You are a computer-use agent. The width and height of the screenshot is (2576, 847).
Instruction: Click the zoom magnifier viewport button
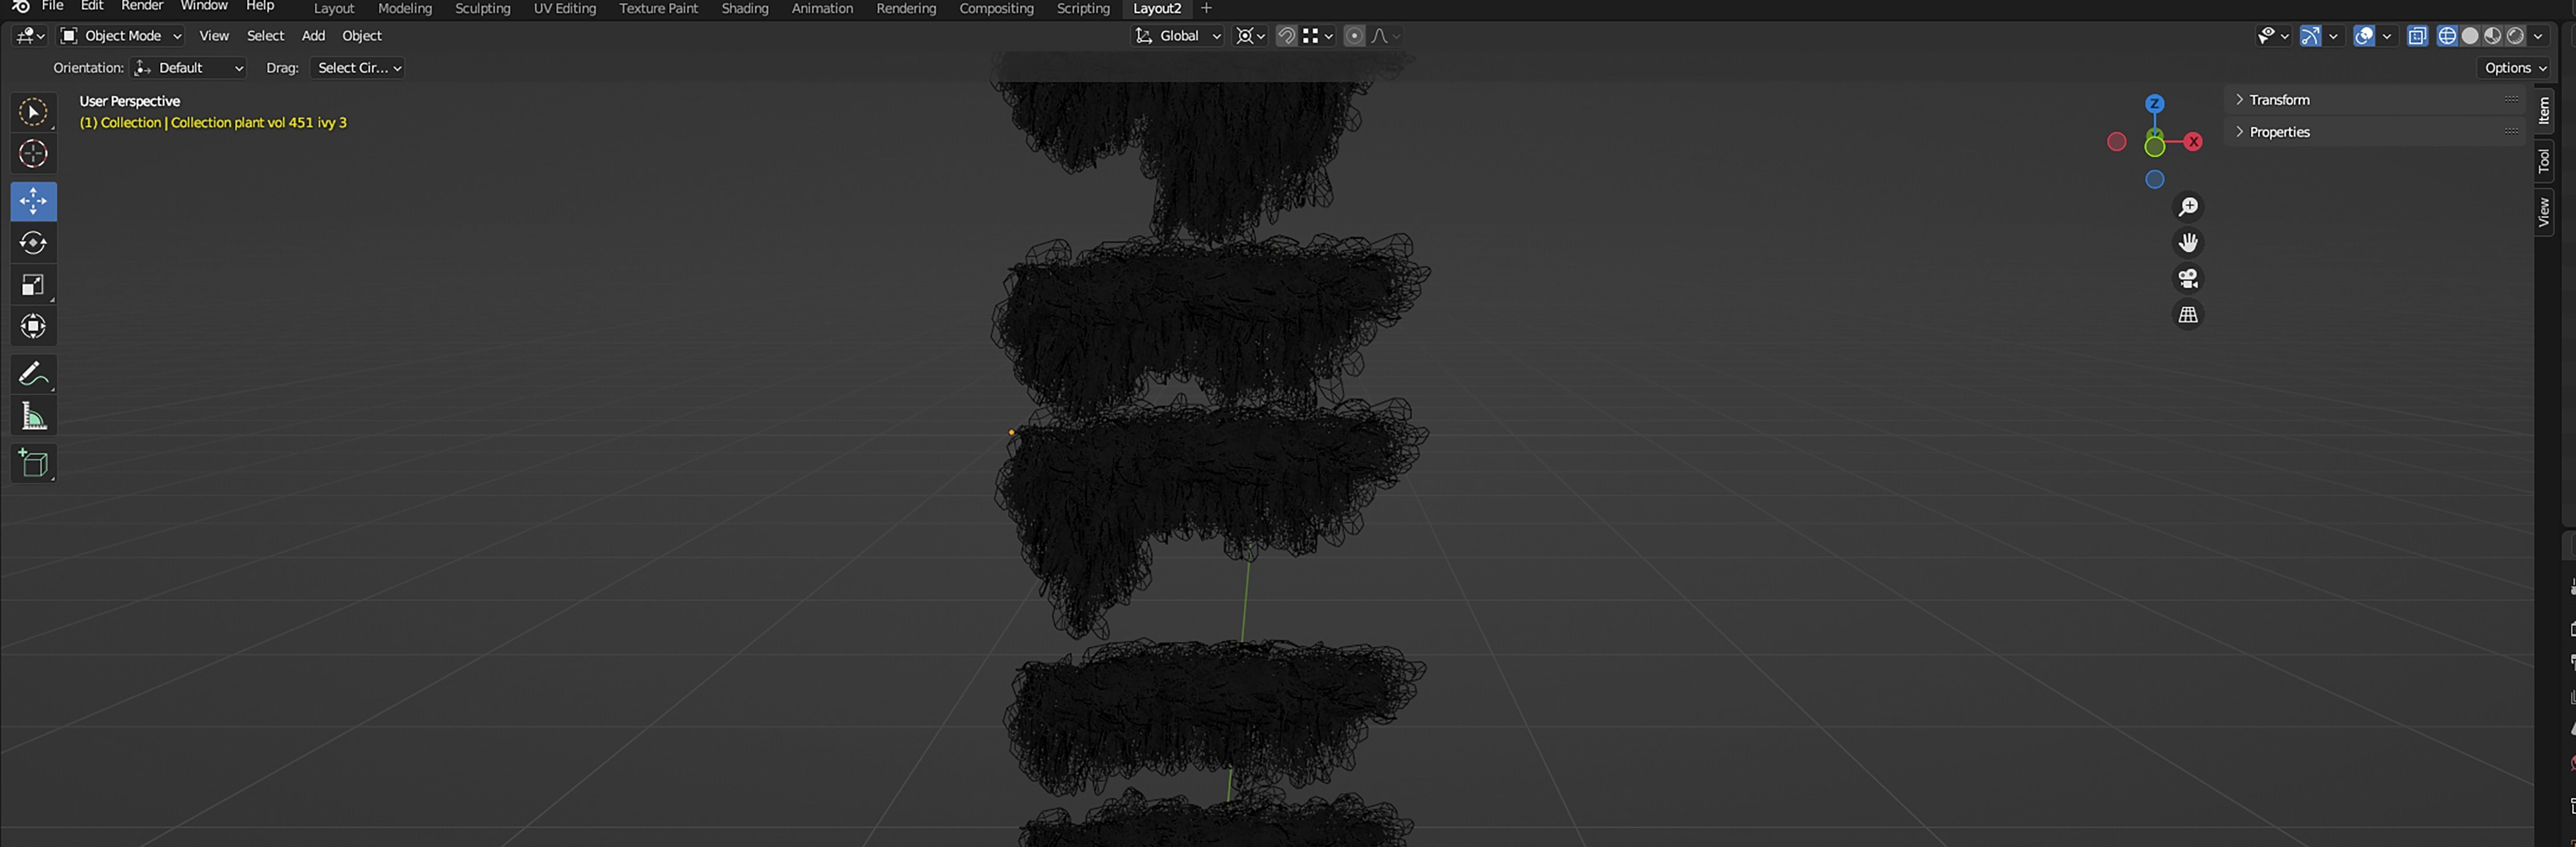(x=2188, y=207)
